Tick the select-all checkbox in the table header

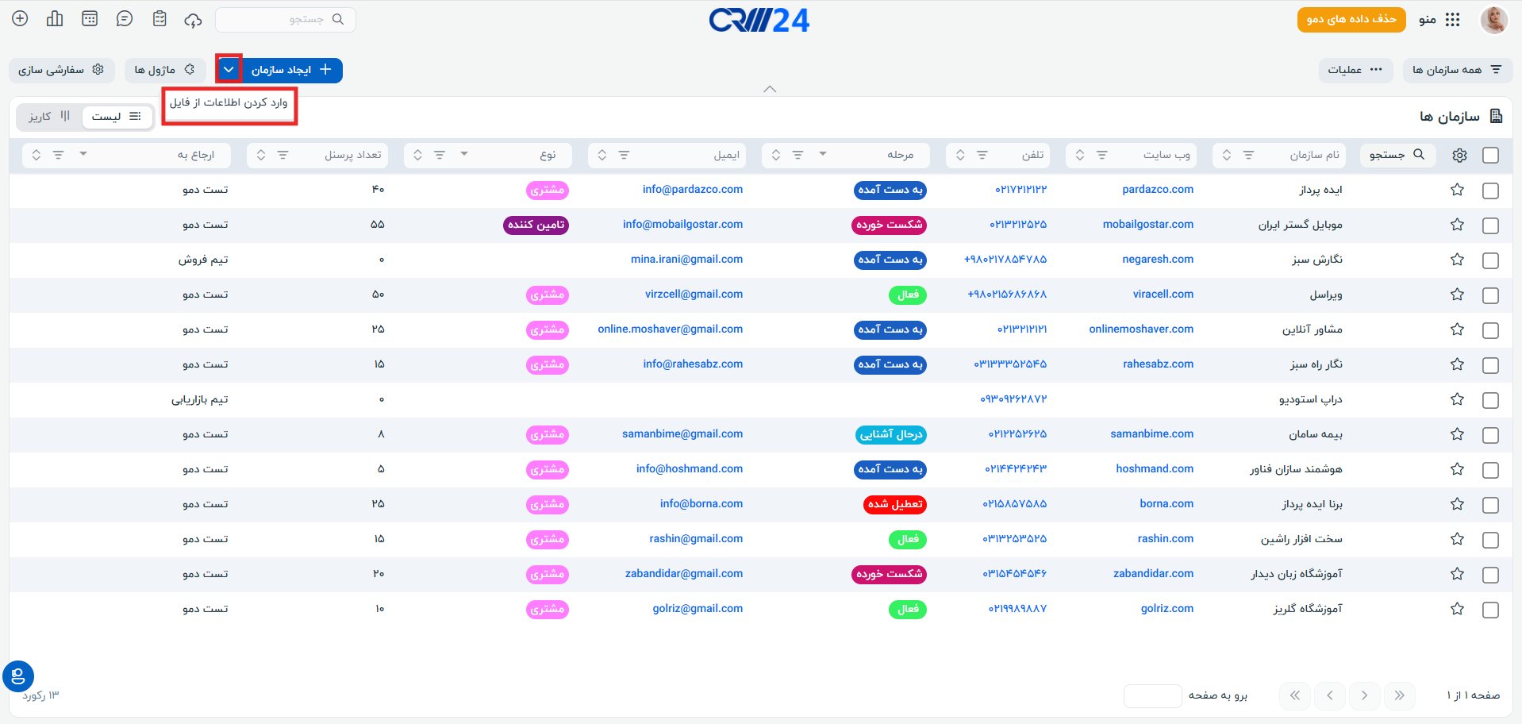click(1490, 156)
